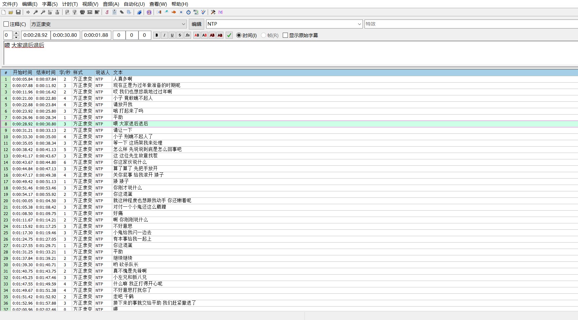Open the 音频(A) menu

pyautogui.click(x=111, y=4)
